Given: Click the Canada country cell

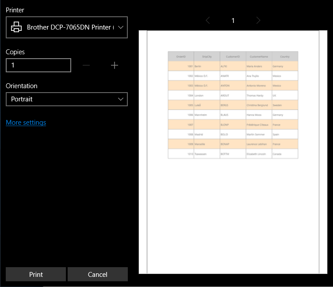Looking at the screenshot, I should (285, 154).
